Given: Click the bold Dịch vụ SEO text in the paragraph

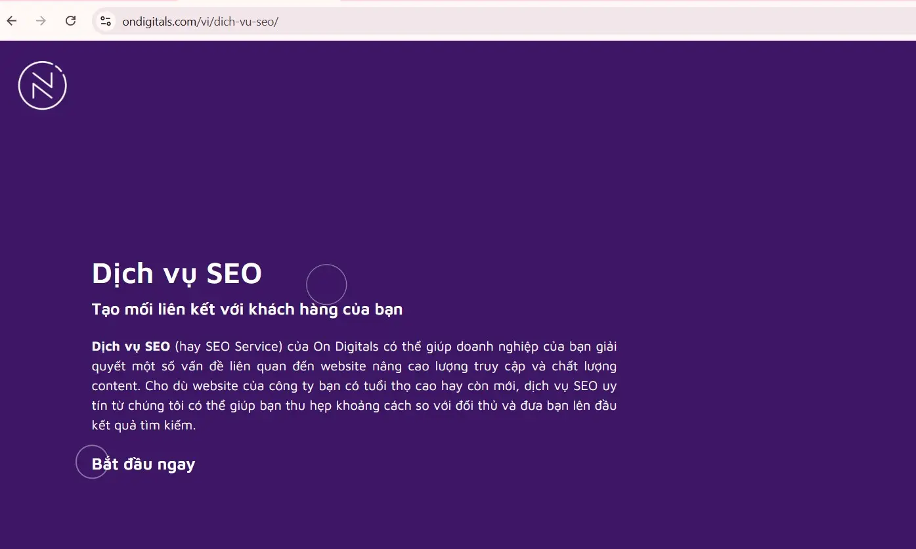Looking at the screenshot, I should [x=131, y=346].
